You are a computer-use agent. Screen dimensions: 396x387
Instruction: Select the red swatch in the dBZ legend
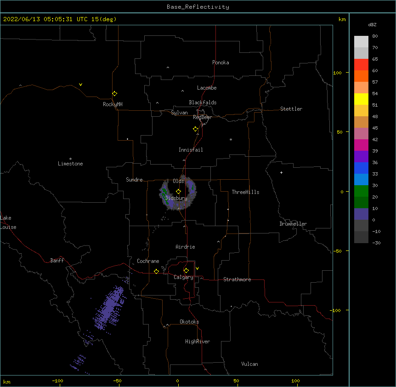[x=361, y=65]
